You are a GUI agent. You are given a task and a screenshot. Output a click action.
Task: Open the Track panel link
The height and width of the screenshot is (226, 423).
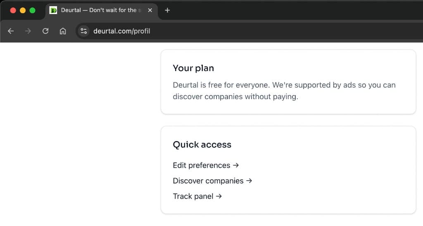coord(193,197)
